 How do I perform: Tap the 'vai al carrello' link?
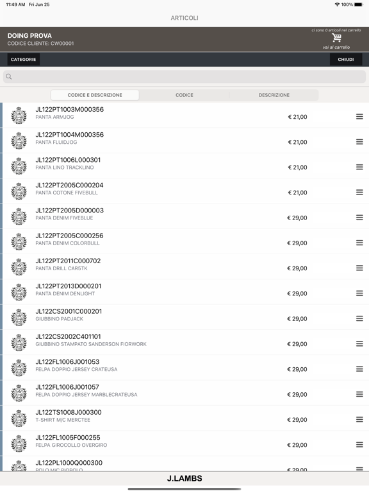click(336, 47)
